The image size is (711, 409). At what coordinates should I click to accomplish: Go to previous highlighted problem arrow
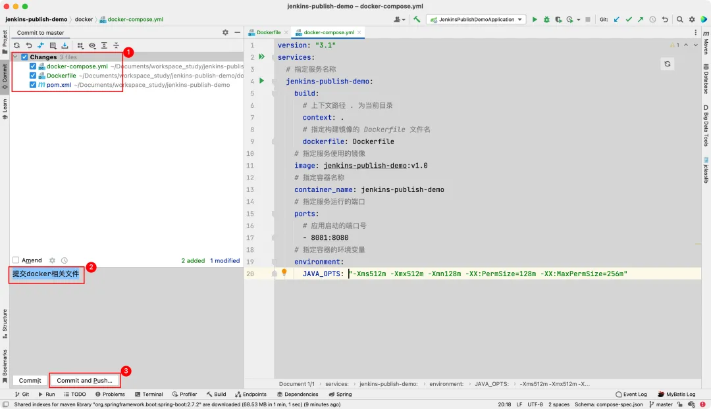pyautogui.click(x=685, y=45)
